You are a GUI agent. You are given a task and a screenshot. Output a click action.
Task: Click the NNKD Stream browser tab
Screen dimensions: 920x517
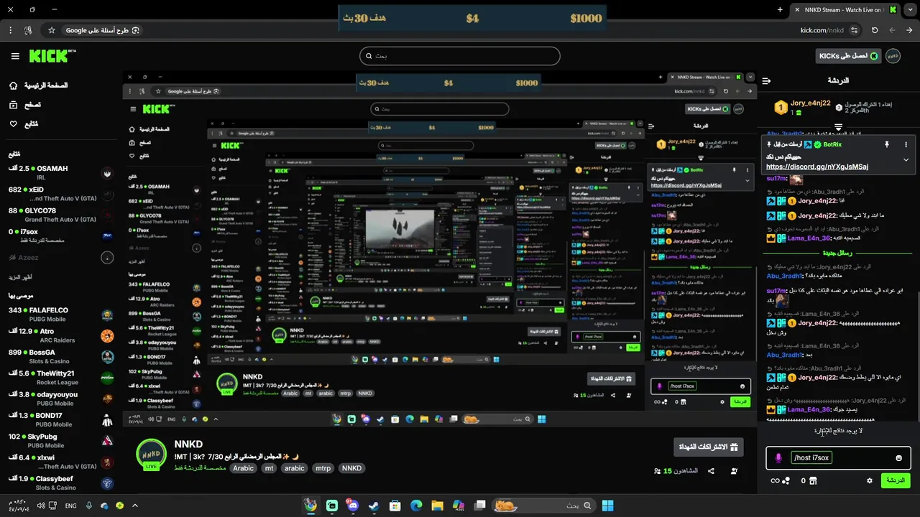tap(845, 10)
